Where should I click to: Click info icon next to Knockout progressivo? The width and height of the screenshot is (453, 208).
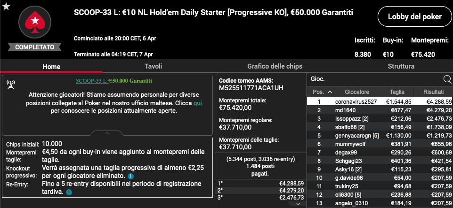pos(130,176)
